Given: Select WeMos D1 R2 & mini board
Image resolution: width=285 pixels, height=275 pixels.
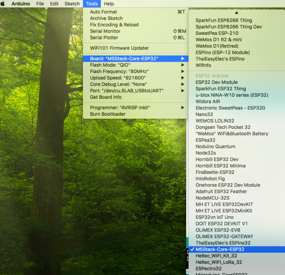Looking at the screenshot, I should (x=237, y=40).
